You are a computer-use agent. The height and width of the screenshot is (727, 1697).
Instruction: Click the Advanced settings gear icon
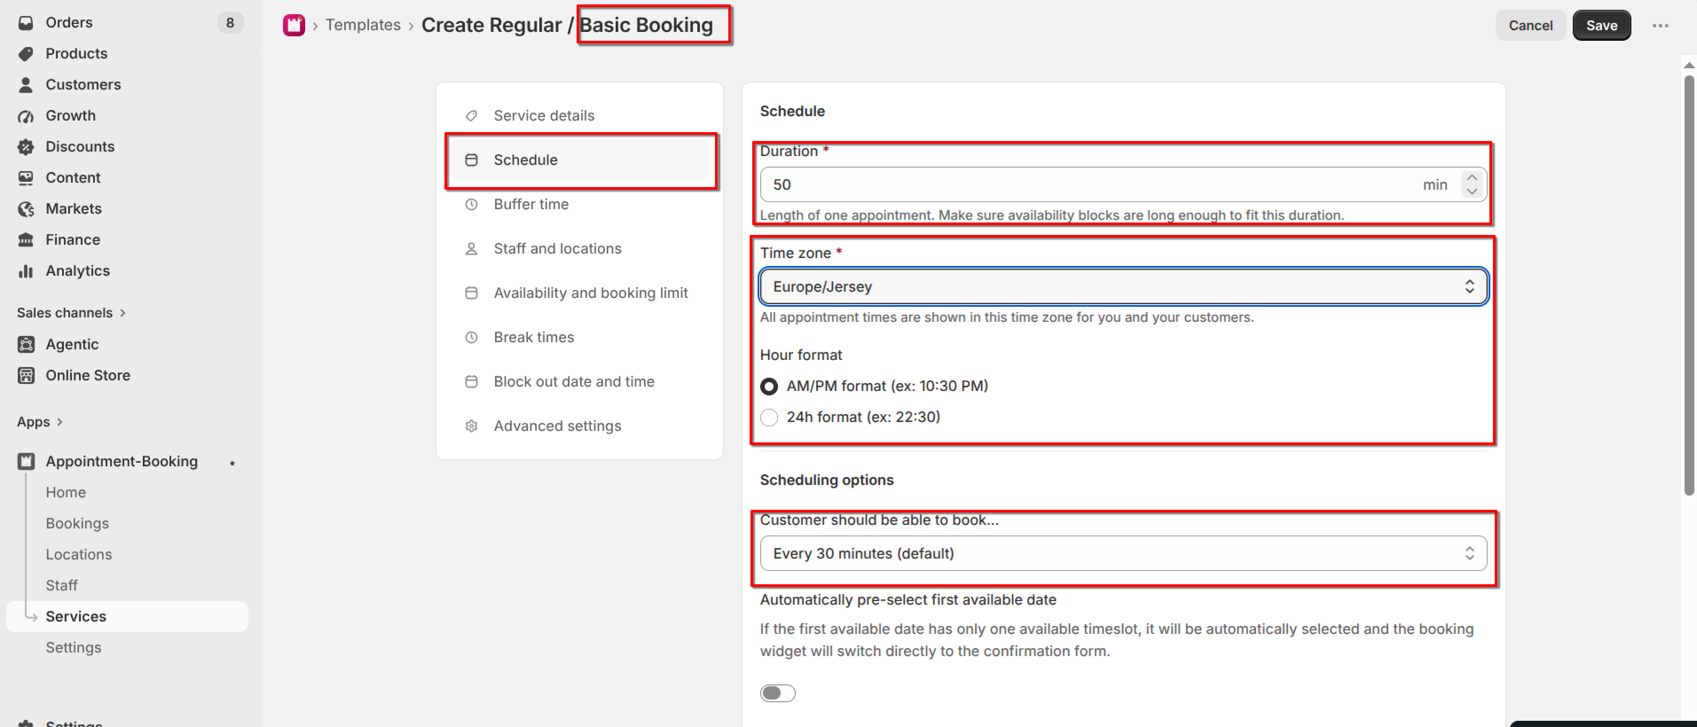coord(471,426)
